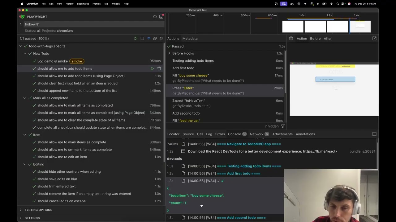The image size is (396, 222).
Task: Click the stop tests square icon
Action: click(x=142, y=39)
